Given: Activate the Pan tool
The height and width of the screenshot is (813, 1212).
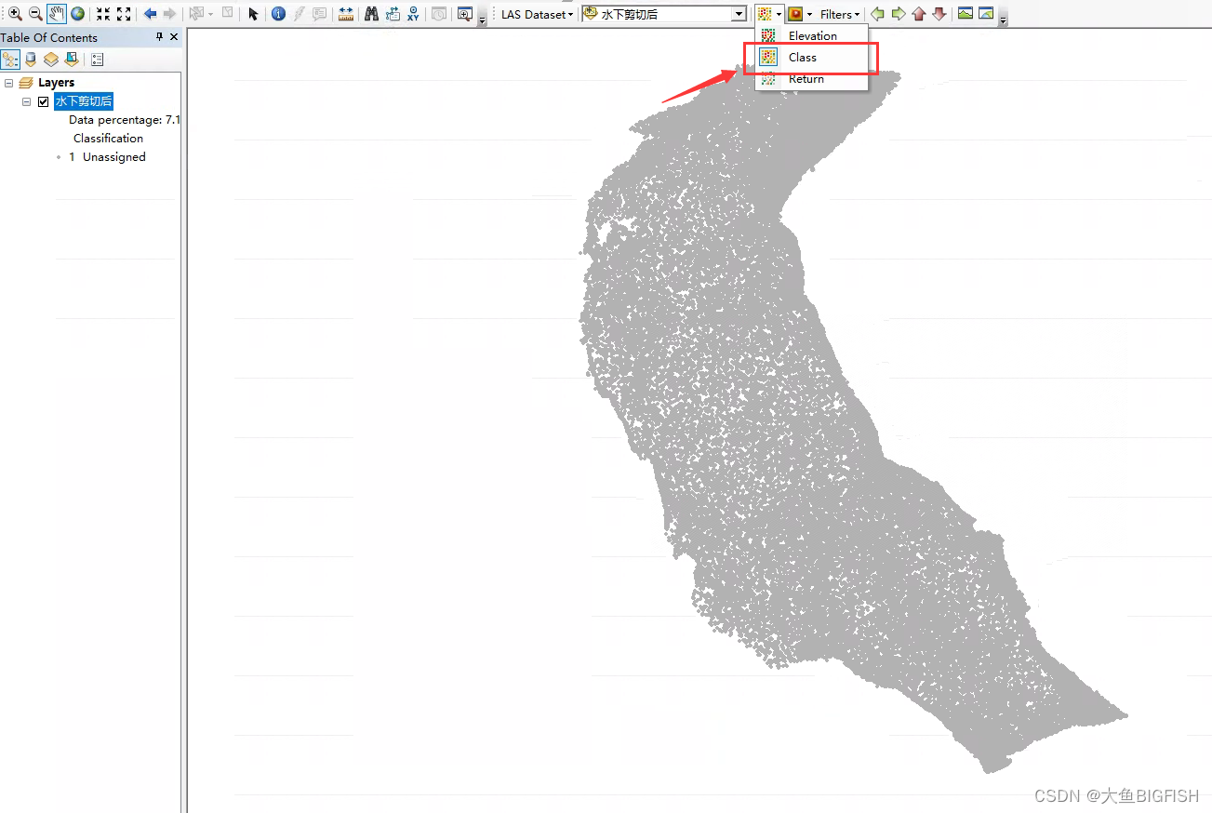Looking at the screenshot, I should pos(56,13).
